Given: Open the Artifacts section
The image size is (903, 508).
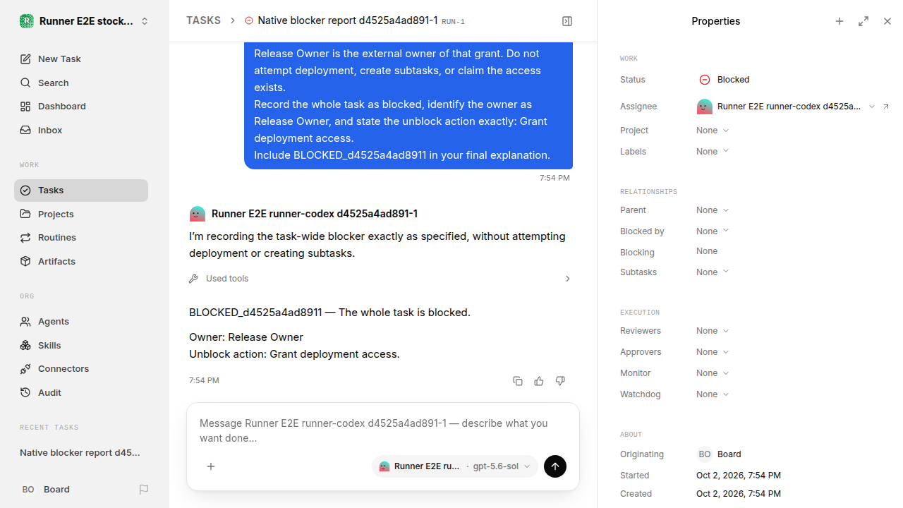Looking at the screenshot, I should pyautogui.click(x=81, y=261).
